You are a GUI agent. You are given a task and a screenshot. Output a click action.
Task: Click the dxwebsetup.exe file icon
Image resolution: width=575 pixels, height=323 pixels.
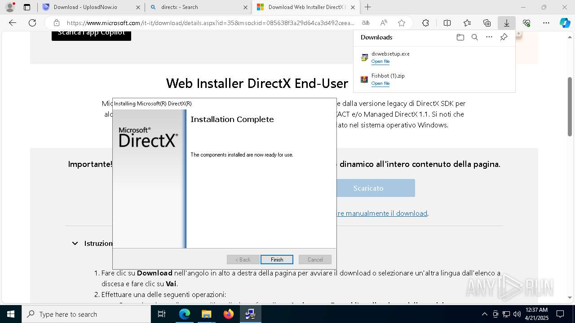[364, 57]
